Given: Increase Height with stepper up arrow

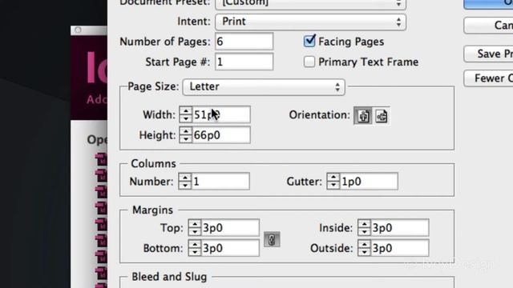Looking at the screenshot, I should [185, 131].
